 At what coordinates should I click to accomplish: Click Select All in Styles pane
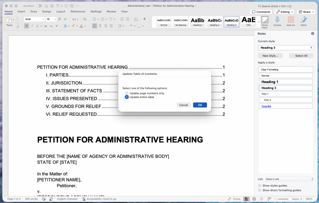(x=301, y=56)
